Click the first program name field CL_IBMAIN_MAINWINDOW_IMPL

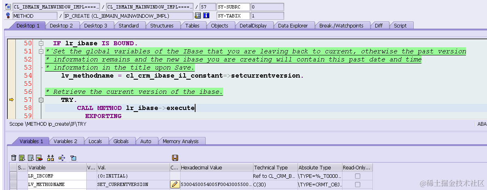[x=56, y=7]
